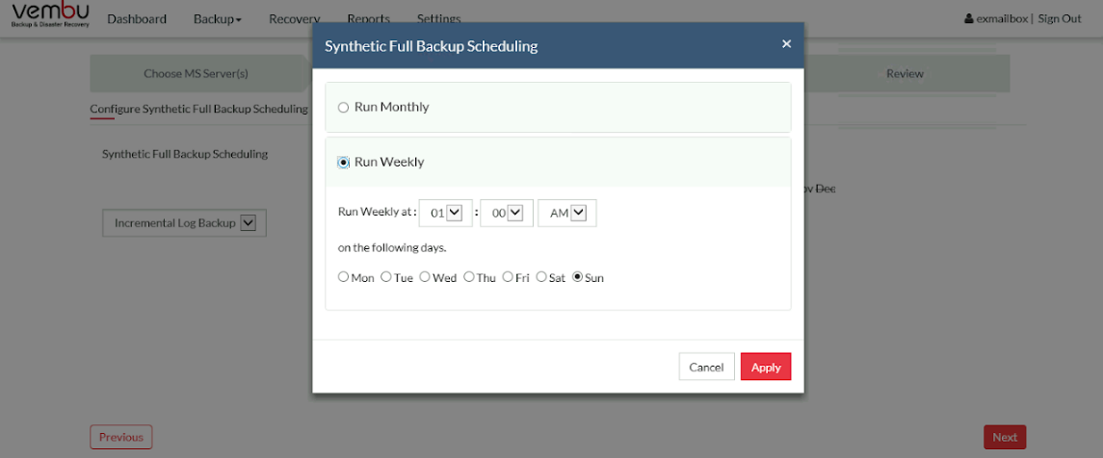Image resolution: width=1103 pixels, height=458 pixels.
Task: Click the Apply button
Action: pyautogui.click(x=766, y=367)
